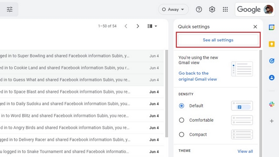Open the Away status dropdown
Viewport: 279px width, 157px height.
pyautogui.click(x=174, y=10)
